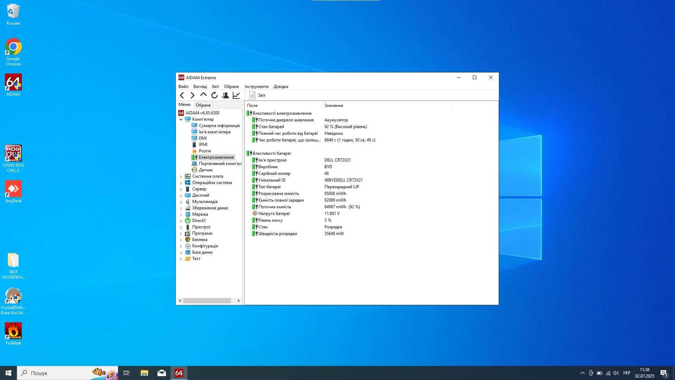Click the CPUID ROG CPU-Z desktop icon
This screenshot has height=380, width=675.
(13, 158)
